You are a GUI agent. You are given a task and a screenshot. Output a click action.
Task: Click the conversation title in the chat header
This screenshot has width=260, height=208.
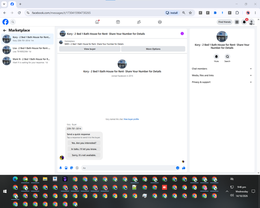point(106,34)
